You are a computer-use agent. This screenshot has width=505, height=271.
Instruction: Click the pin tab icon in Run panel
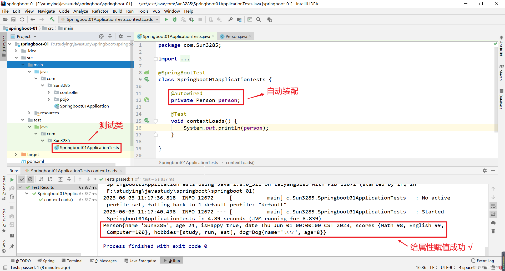(x=12, y=247)
